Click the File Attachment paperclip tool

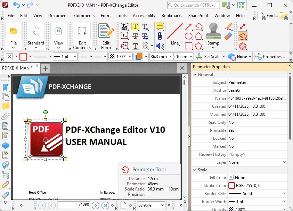click(x=160, y=36)
